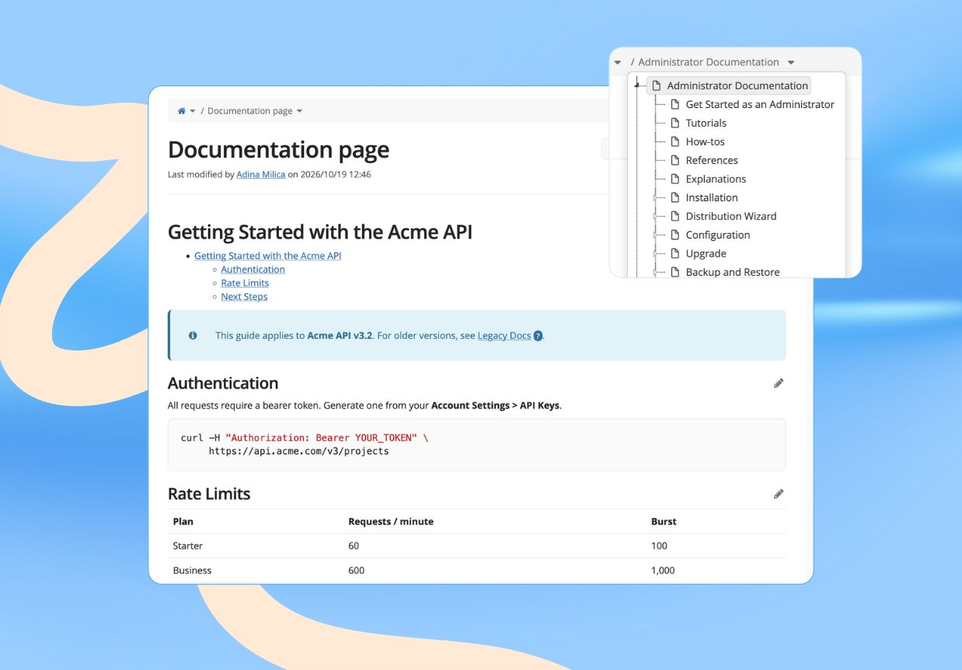Click the Business cell in the table

point(192,571)
